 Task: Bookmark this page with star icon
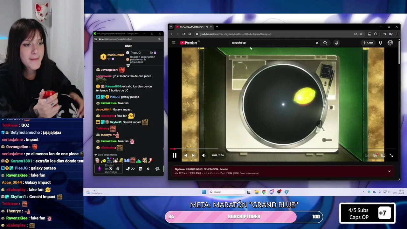[x=361, y=34]
